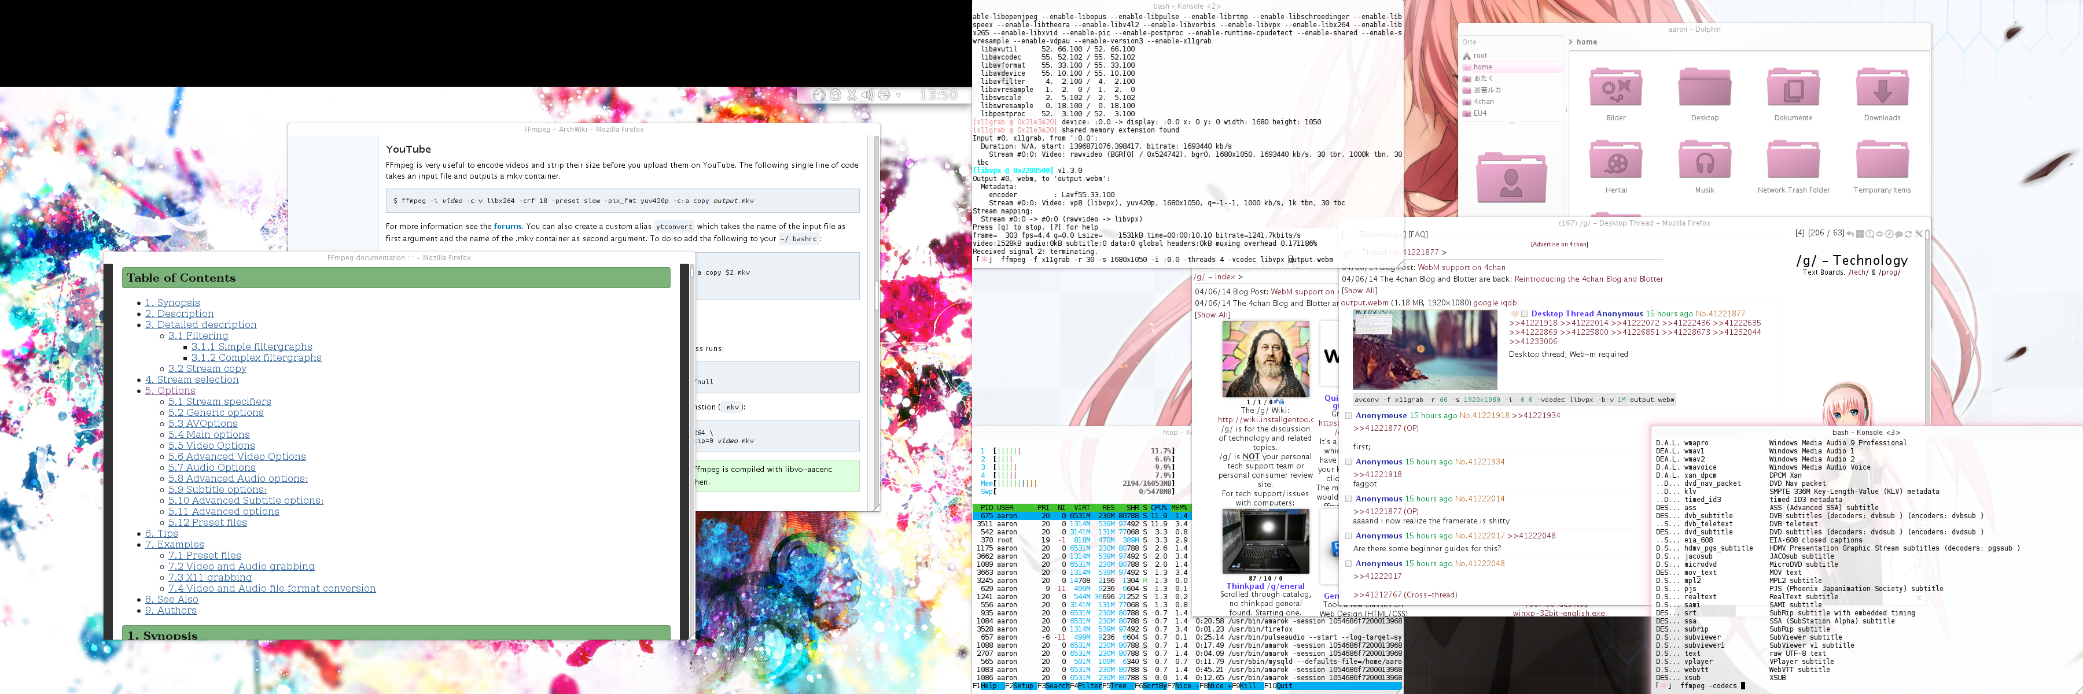Open the volume speaker tray icon
2083x694 pixels.
(868, 95)
